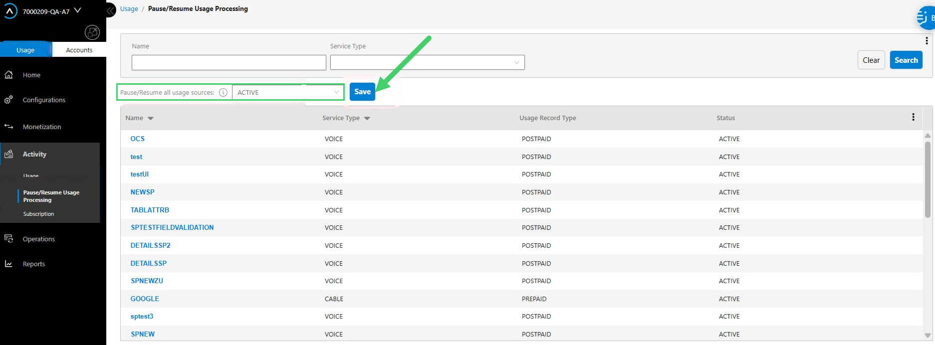Image resolution: width=935 pixels, height=345 pixels.
Task: Open table options three-dot menu
Action: click(x=913, y=117)
